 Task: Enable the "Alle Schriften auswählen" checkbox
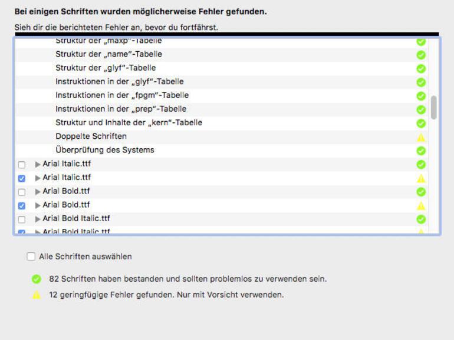[x=31, y=256]
